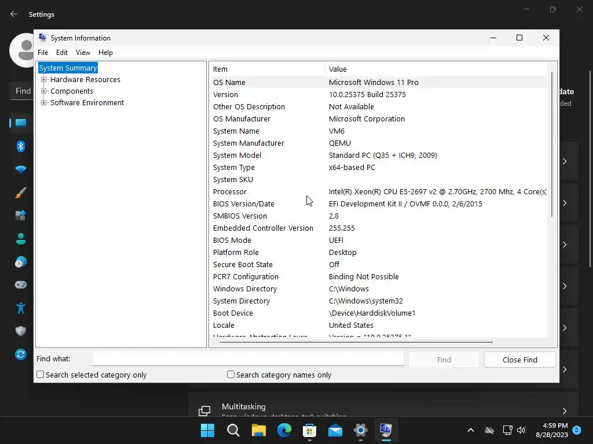Screen dimensions: 593x444
Task: Open Privacy & security shield icon in Settings
Action: tap(20, 331)
